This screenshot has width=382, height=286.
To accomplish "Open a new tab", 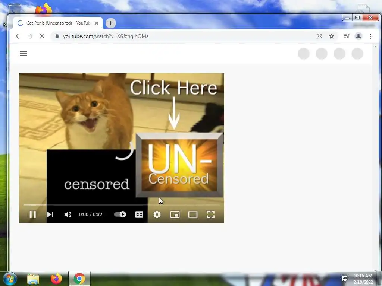I will point(110,23).
